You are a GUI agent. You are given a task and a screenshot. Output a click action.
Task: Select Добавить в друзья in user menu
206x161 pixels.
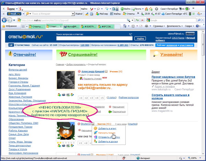click(108, 141)
